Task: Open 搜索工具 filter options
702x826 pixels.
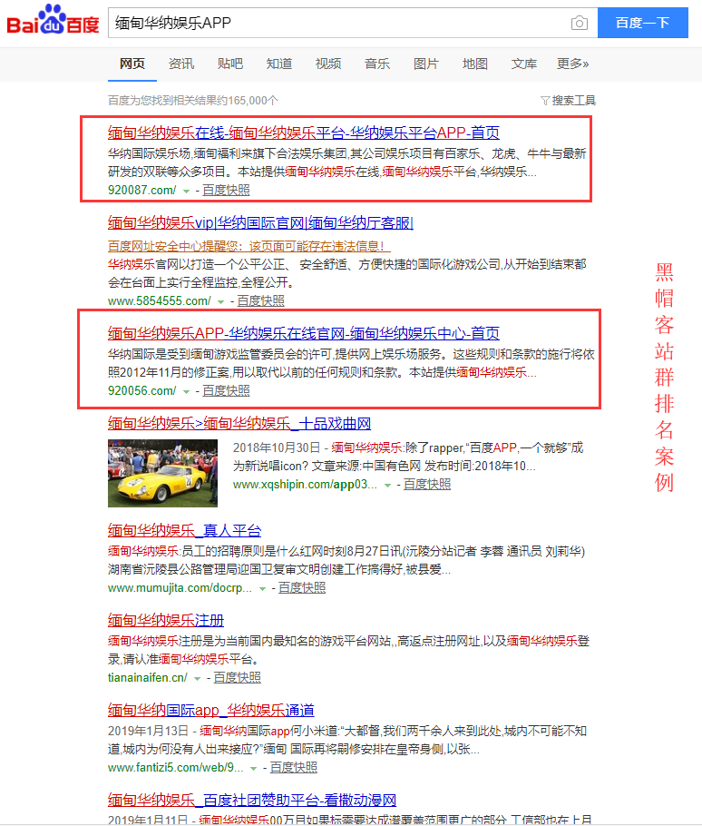Action: coord(573,101)
